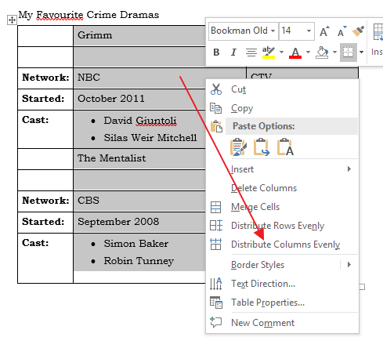Viewport: 383px width, 337px height.
Task: Select Cut from context menu
Action: (x=282, y=89)
